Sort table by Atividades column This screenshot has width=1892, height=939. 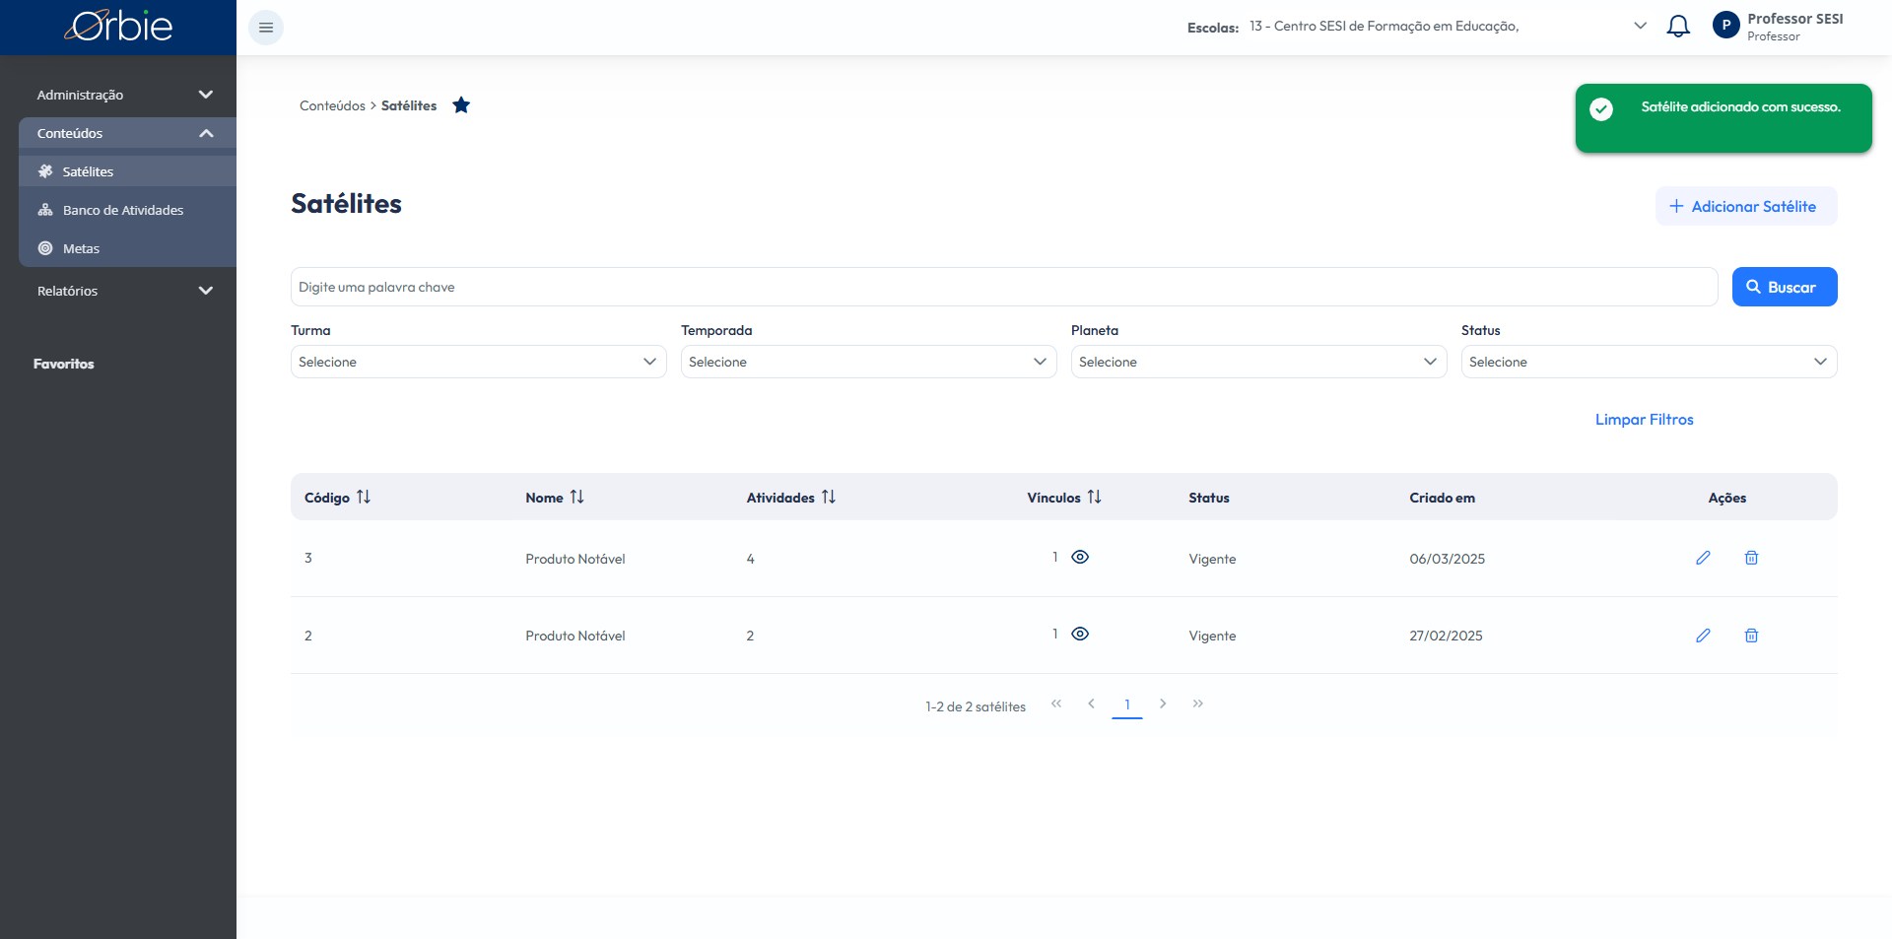829,498
